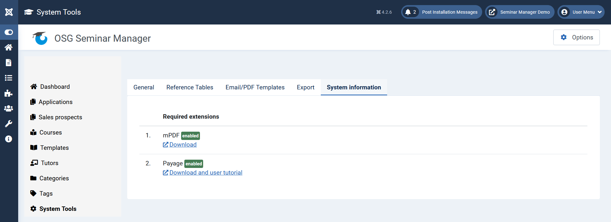Viewport: 611px width, 222px height.
Task: Click the mPDF Download link
Action: [x=183, y=145]
